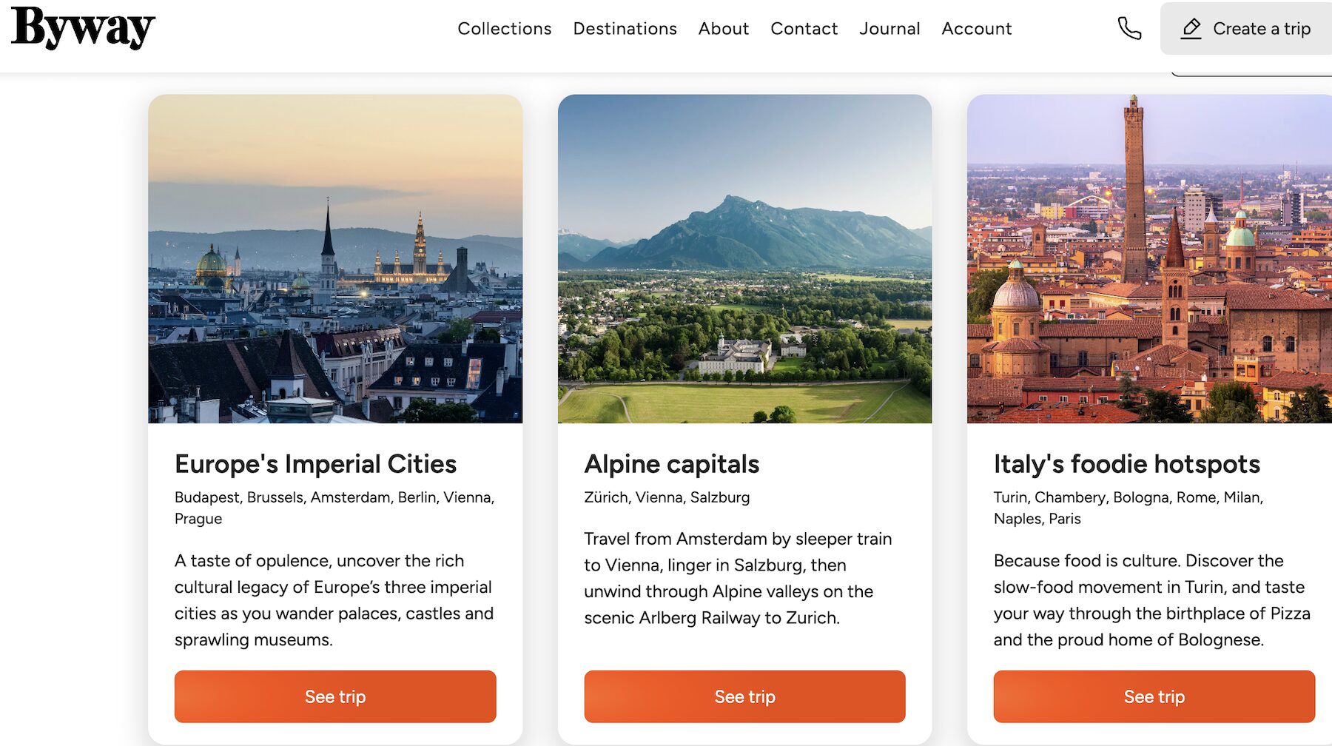See trip for Italy's foodie hotspots
1332x746 pixels.
[1154, 696]
